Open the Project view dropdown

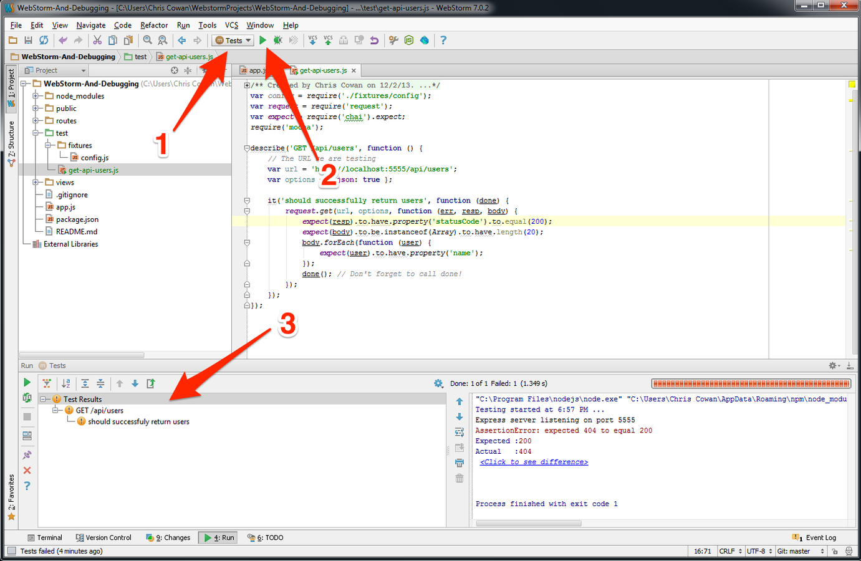[x=55, y=70]
